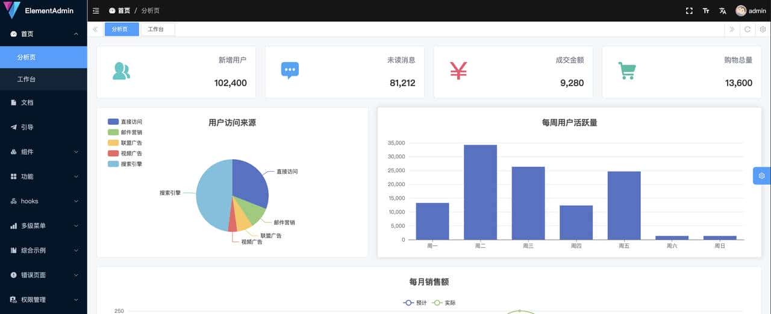Click the 周三 bar in weekly chart
The width and height of the screenshot is (771, 314).
(x=528, y=203)
